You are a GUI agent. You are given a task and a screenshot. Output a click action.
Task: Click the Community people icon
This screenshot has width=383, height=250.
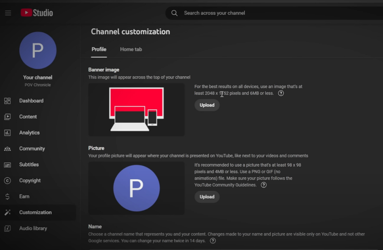(7, 149)
